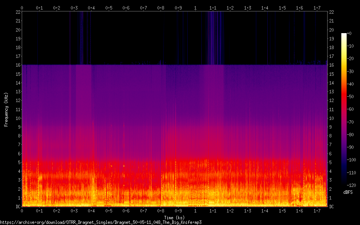Screen dimensions: 360x225
Task: Select the 0.4 mark on top time axis
Action: click(x=91, y=8)
